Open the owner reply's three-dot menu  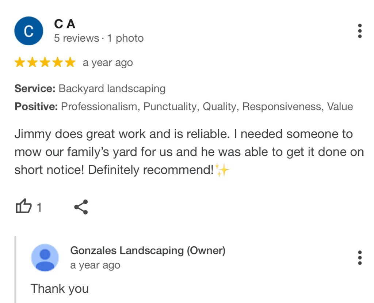tap(360, 258)
